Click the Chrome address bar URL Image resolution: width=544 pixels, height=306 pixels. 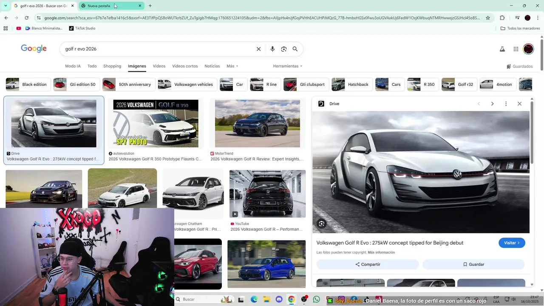(x=262, y=18)
